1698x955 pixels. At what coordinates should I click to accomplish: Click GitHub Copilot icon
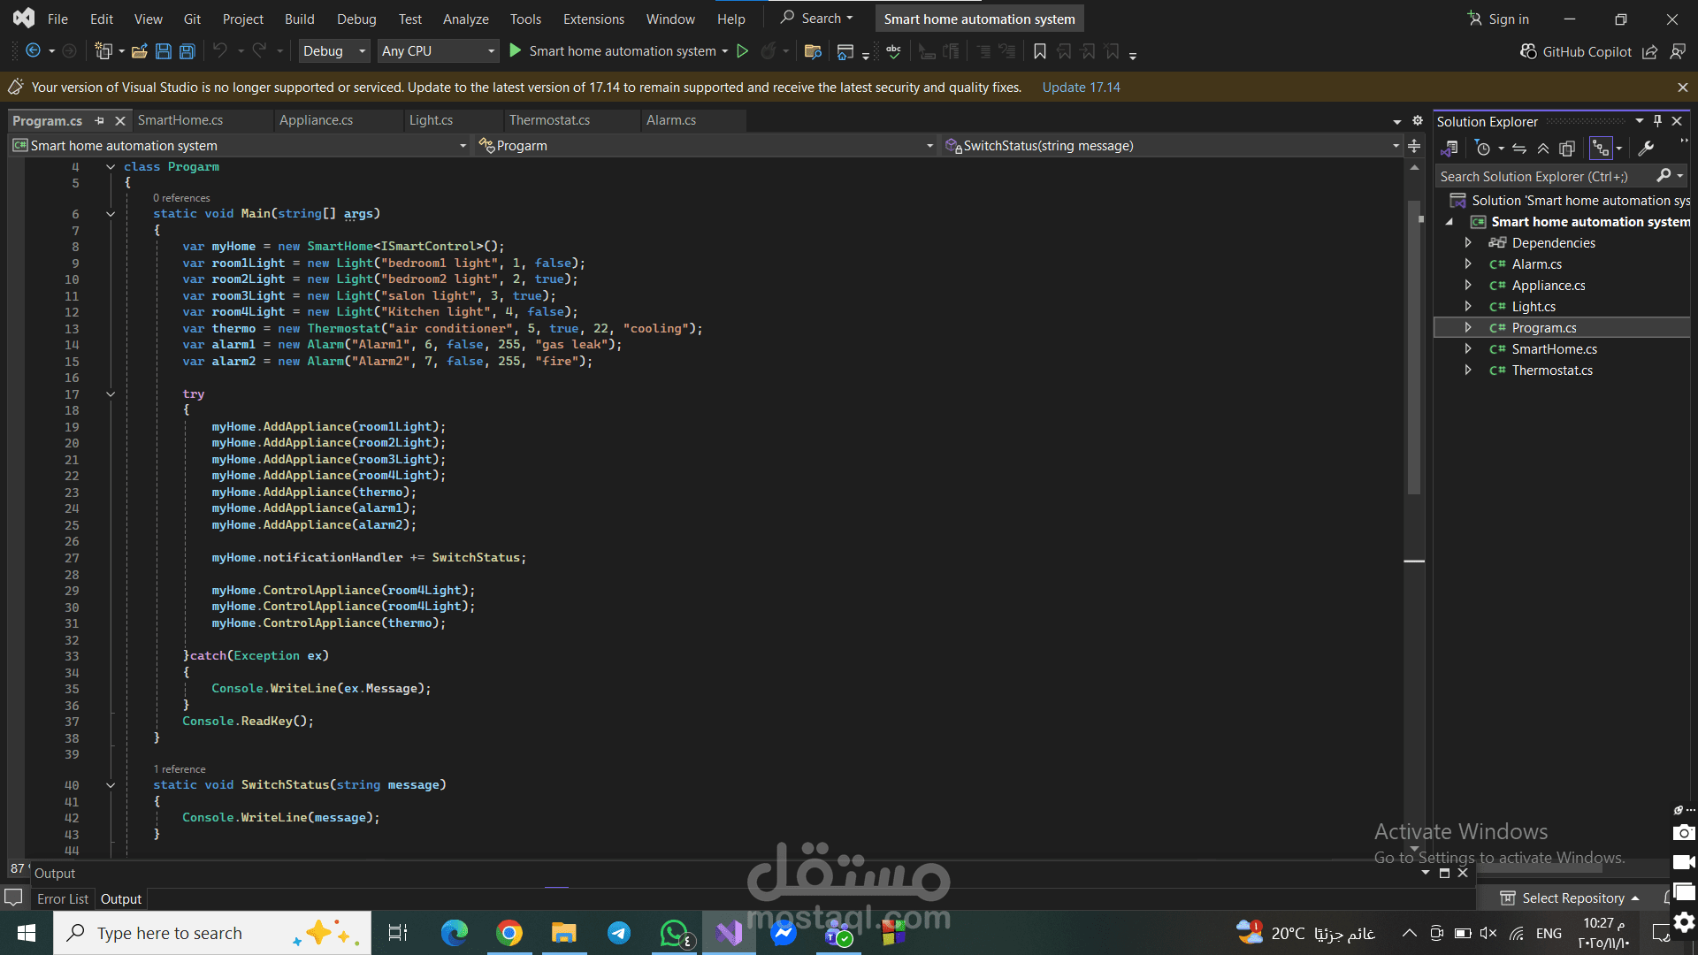(x=1528, y=51)
